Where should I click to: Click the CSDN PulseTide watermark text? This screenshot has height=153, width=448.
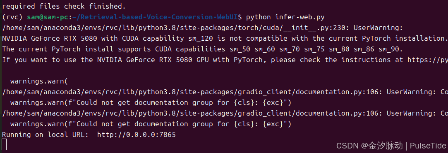[x=391, y=146]
